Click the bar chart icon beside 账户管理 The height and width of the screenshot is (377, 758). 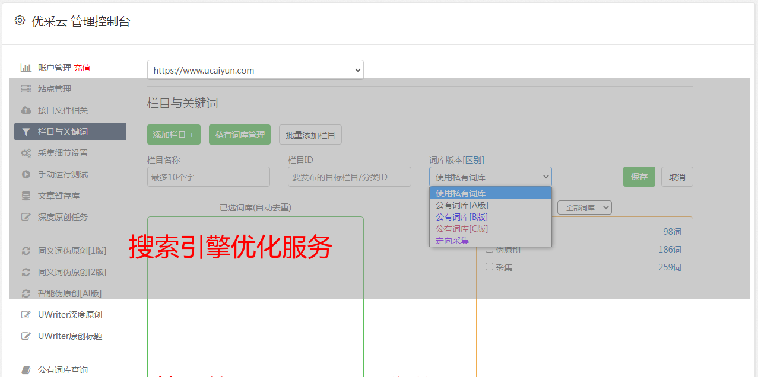(x=26, y=68)
